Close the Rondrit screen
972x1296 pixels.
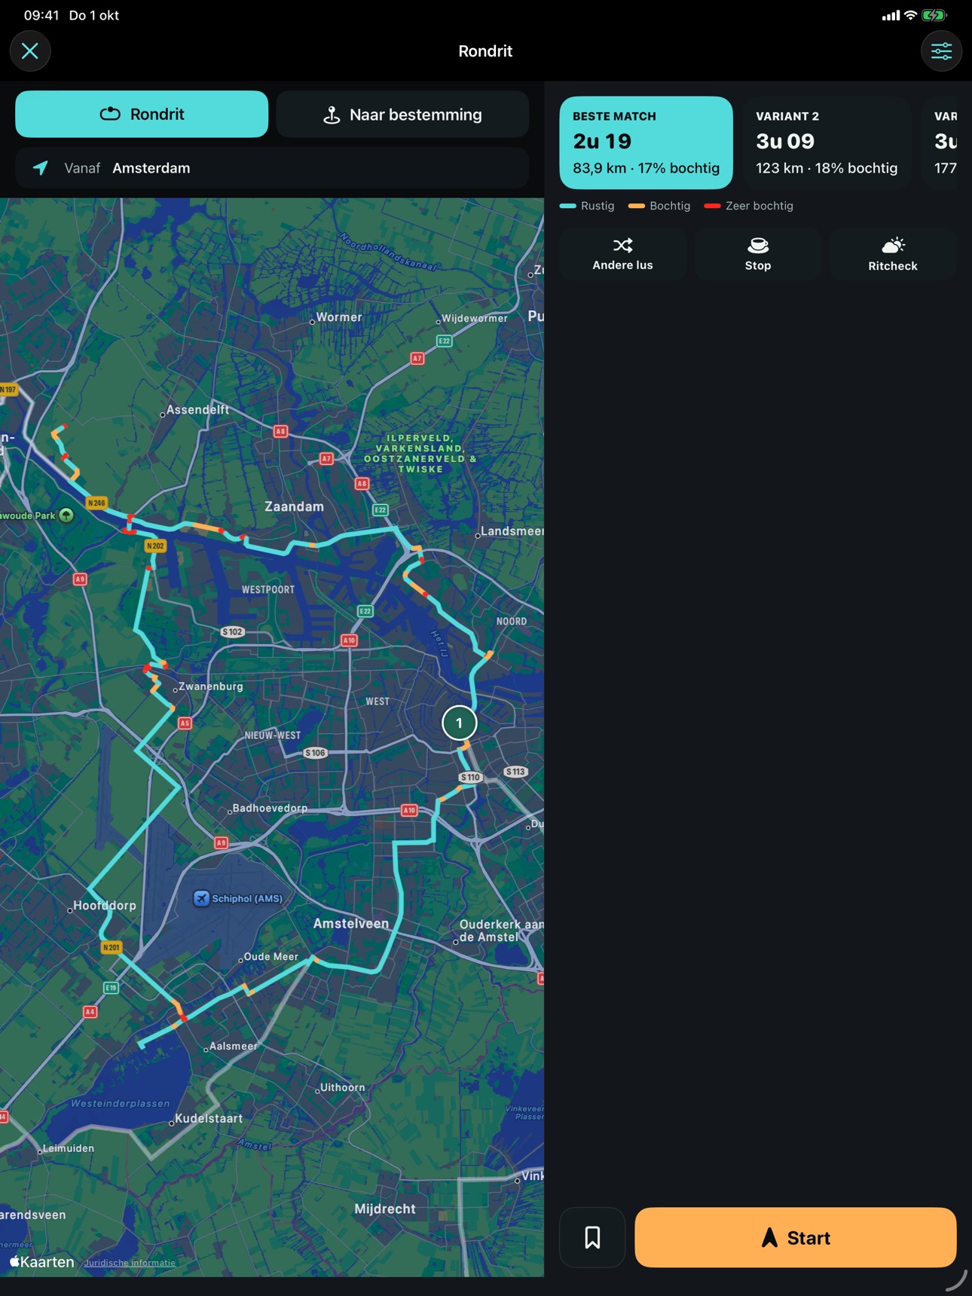[30, 51]
